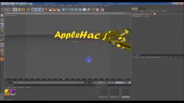This screenshot has height=103, width=184.
Task: Activate the Scale tool
Action: pos(19,10)
